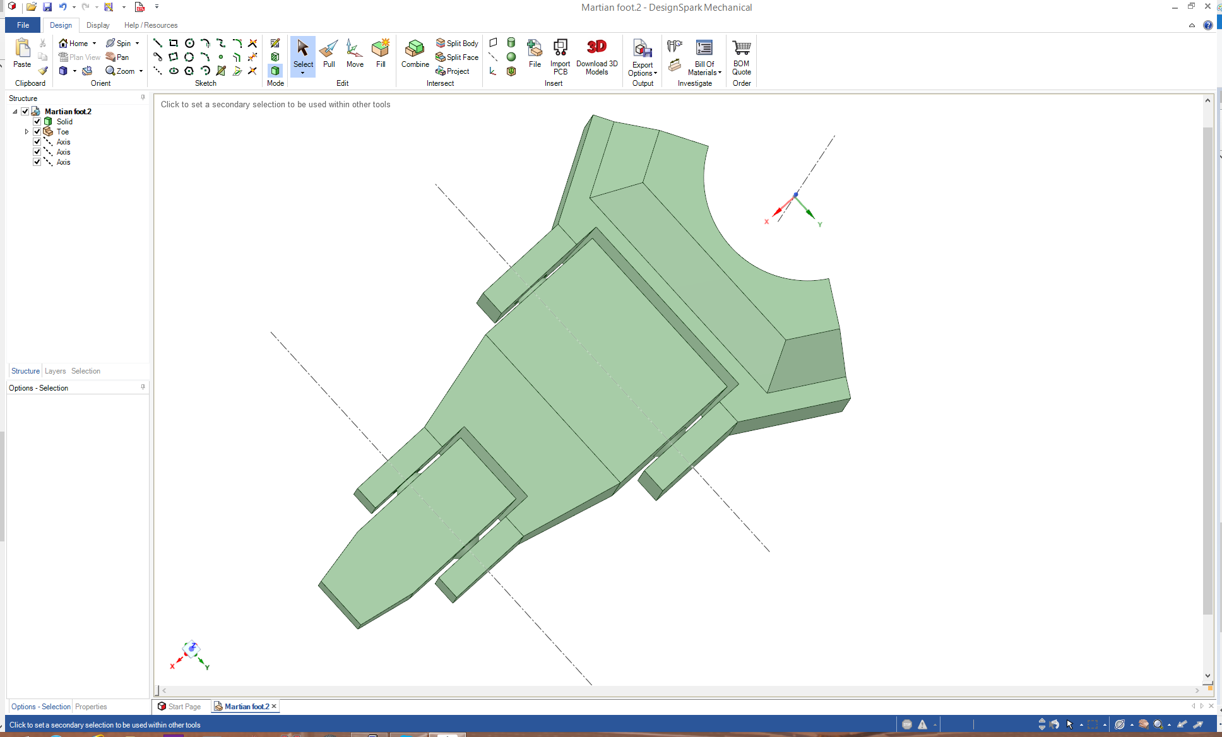
Task: Open the Combine tool
Action: pos(415,54)
